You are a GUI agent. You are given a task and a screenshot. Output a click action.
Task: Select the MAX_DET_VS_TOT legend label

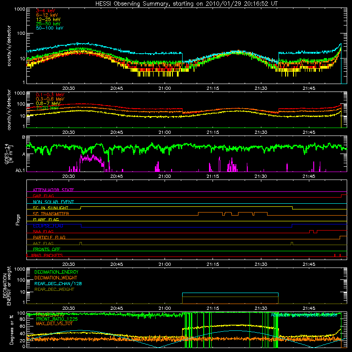[x=55, y=323]
